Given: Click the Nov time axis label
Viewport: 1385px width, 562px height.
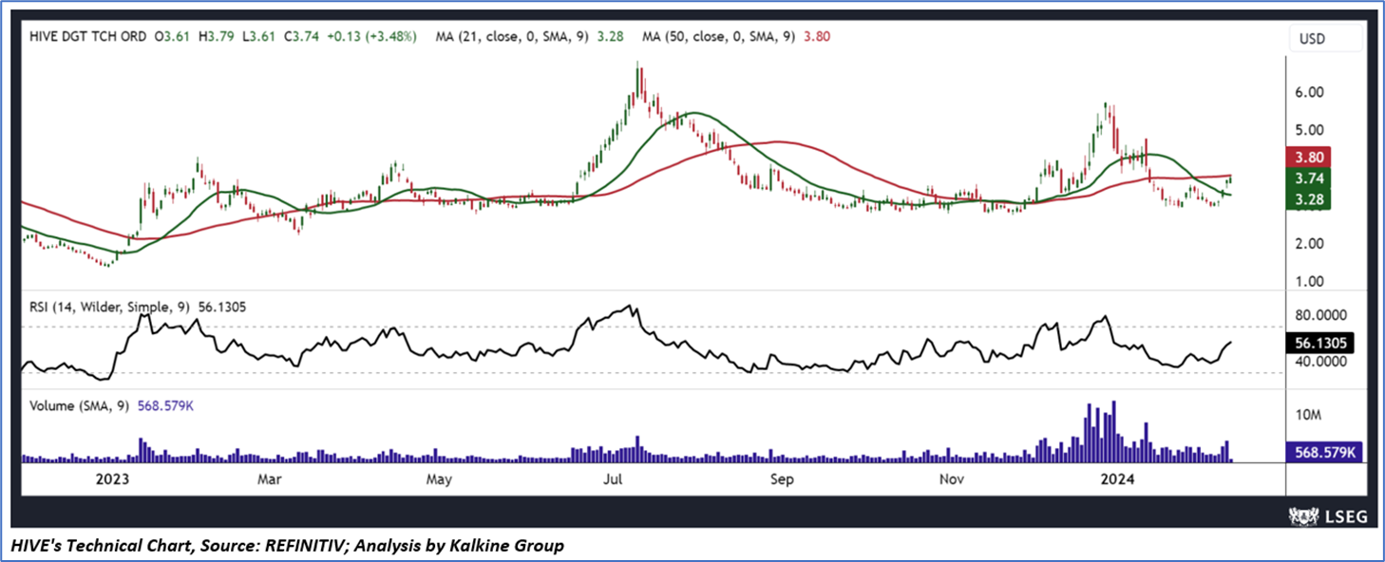Looking at the screenshot, I should coord(952,480).
